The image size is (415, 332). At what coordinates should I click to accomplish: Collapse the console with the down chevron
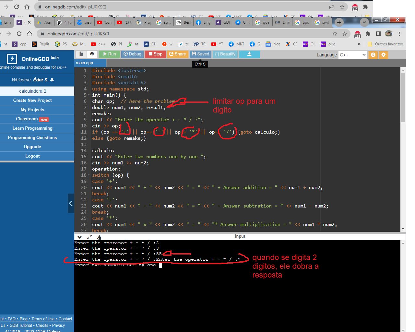tap(79, 237)
